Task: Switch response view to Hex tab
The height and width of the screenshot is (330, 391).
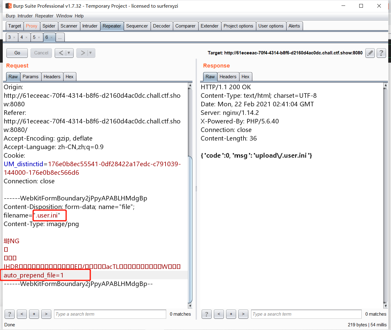Action: pyautogui.click(x=246, y=77)
